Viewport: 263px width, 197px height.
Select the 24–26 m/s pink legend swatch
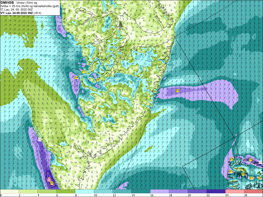[235, 191]
